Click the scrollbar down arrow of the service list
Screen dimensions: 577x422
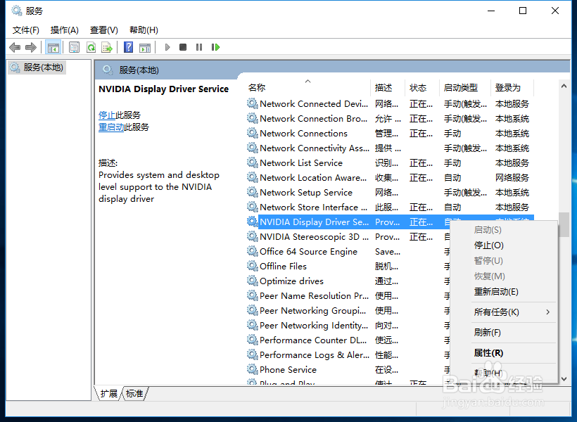click(x=564, y=378)
